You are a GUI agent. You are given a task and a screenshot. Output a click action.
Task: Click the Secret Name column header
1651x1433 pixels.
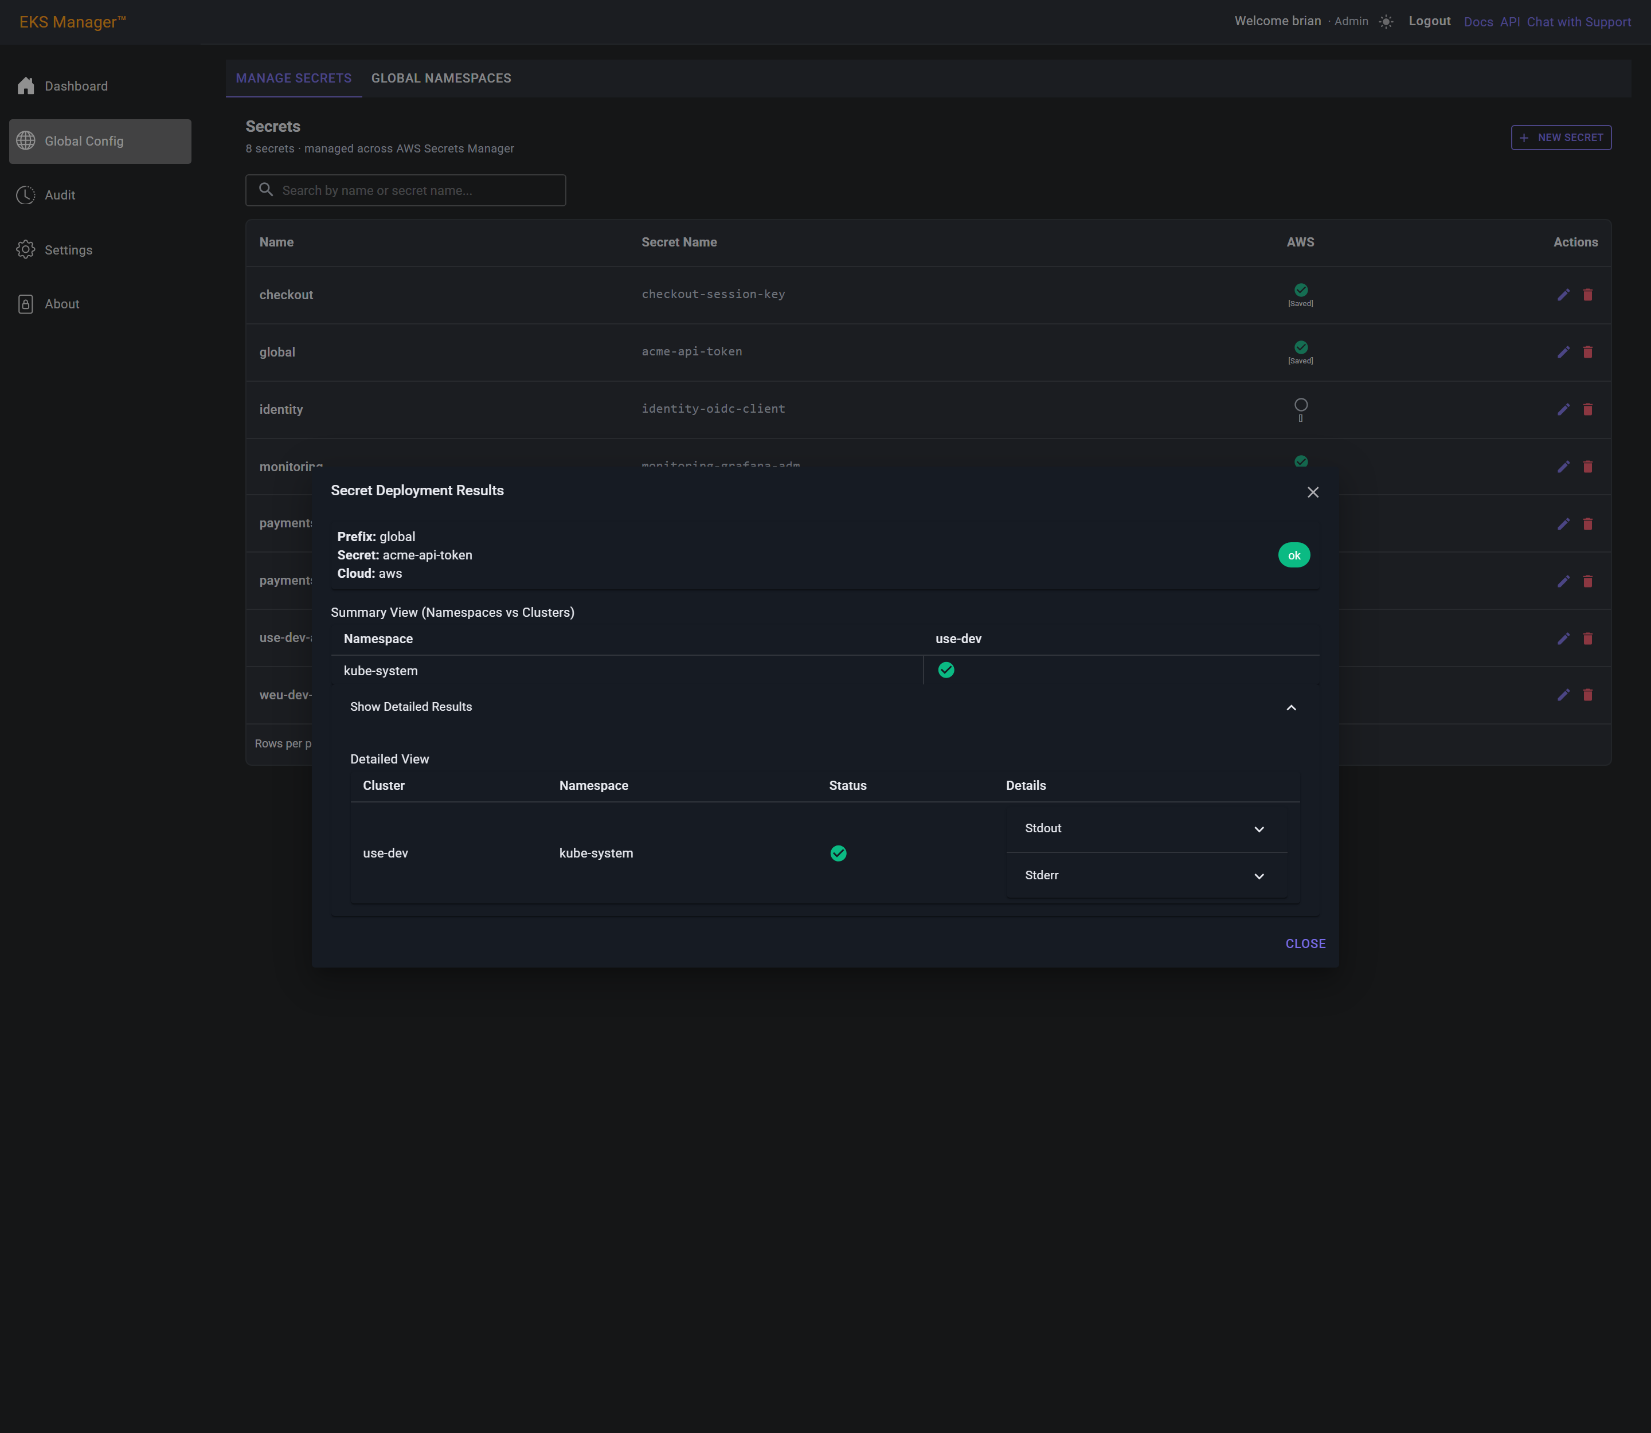pyautogui.click(x=679, y=242)
